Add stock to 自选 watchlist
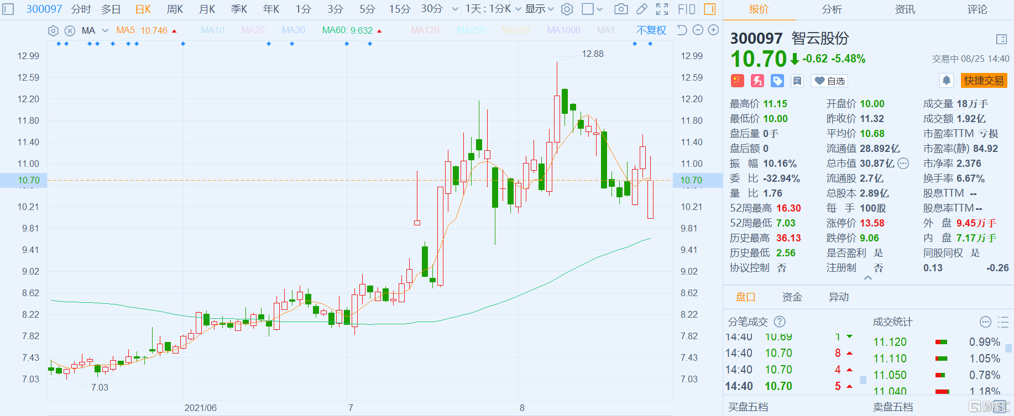Screen dimensions: 1014x416 [x=830, y=81]
